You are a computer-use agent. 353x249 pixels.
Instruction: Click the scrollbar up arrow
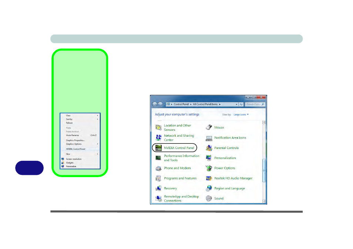[264, 122]
